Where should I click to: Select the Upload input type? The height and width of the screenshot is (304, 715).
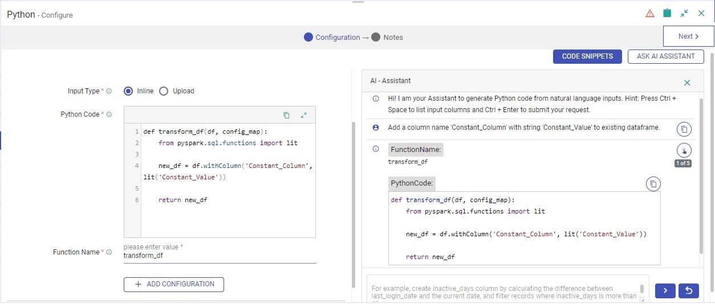164,91
